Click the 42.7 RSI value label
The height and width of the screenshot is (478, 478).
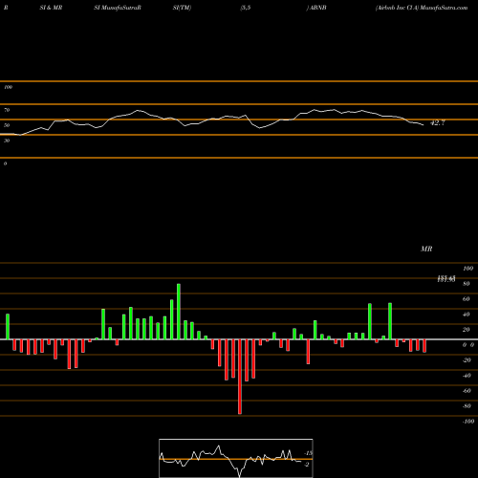438,123
